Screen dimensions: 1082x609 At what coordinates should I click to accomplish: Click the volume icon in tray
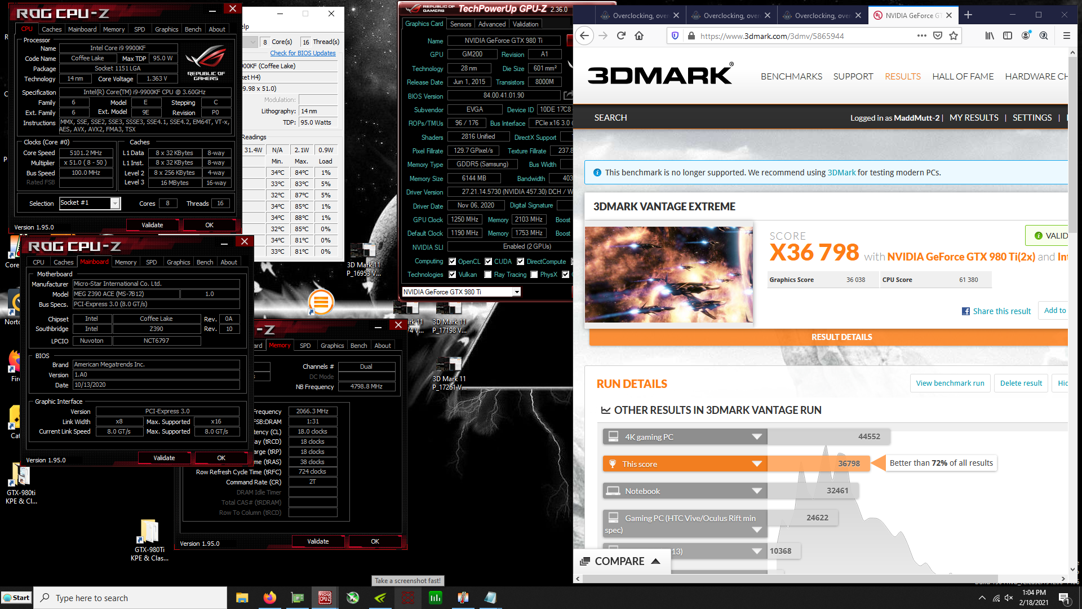tap(1009, 598)
